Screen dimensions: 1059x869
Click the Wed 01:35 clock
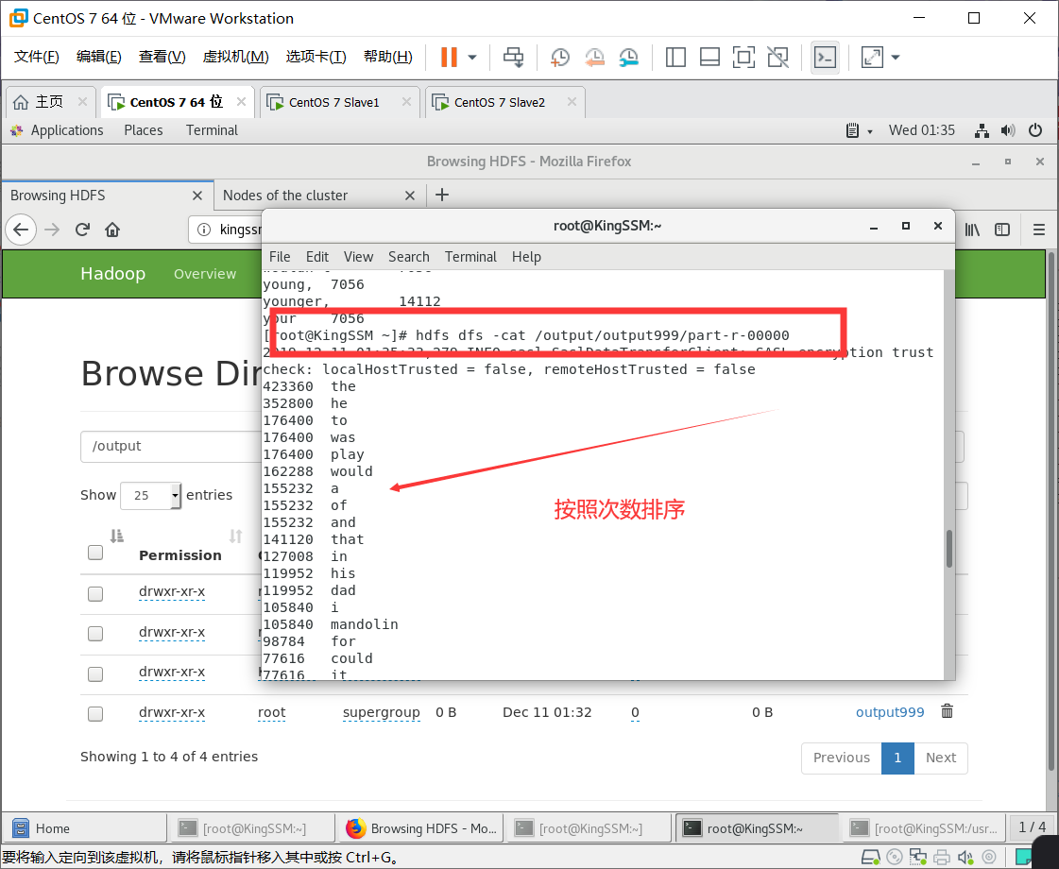pyautogui.click(x=921, y=130)
